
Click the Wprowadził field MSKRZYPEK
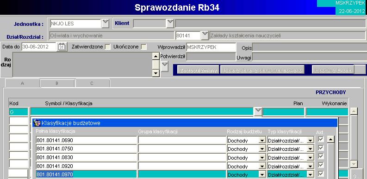[211, 48]
